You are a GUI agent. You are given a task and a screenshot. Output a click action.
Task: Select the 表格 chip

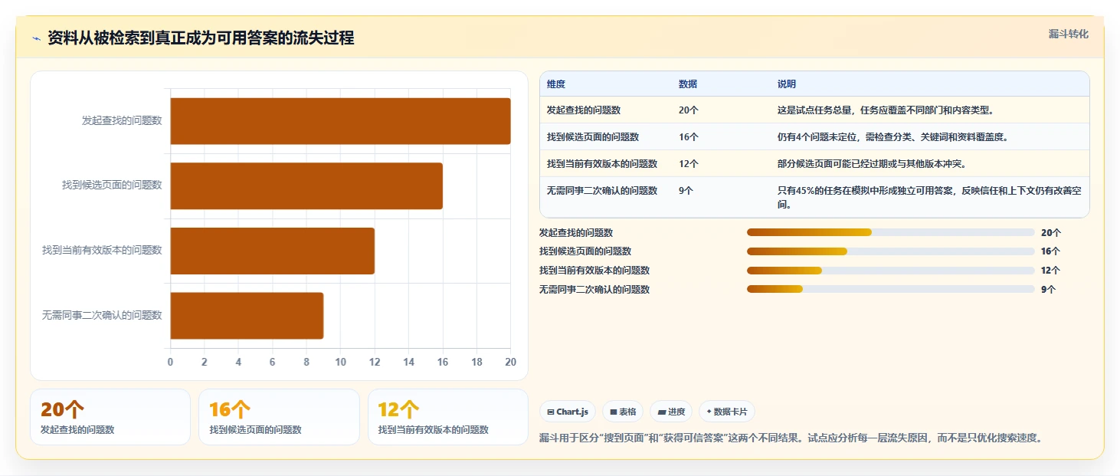[x=623, y=412]
